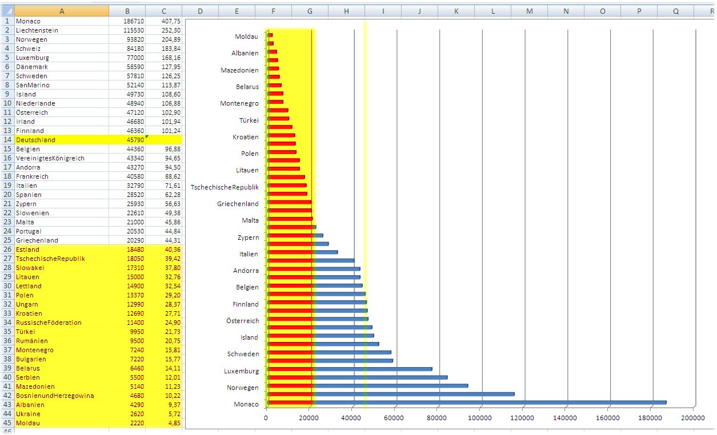Select column D header
This screenshot has height=435, width=717.
[x=200, y=11]
